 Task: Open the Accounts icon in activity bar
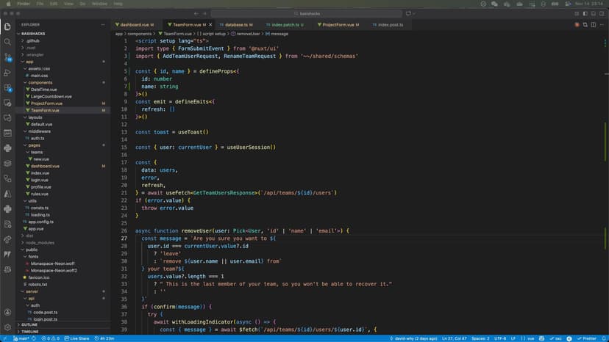pos(7,311)
